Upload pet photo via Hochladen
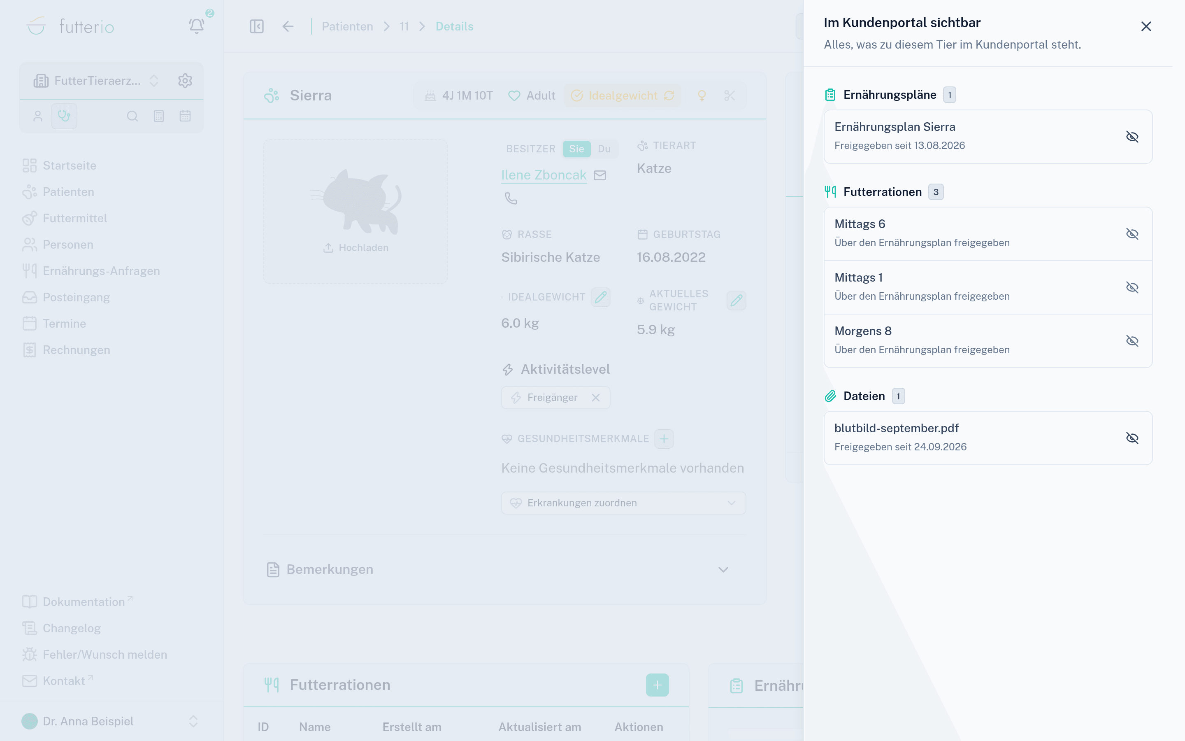Viewport: 1185px width, 741px height. (x=356, y=247)
